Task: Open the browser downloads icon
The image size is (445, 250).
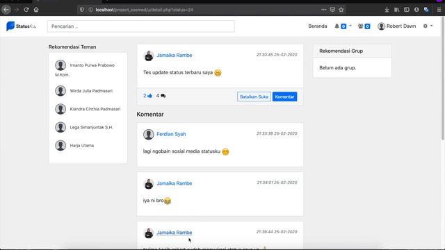Action: [x=387, y=10]
